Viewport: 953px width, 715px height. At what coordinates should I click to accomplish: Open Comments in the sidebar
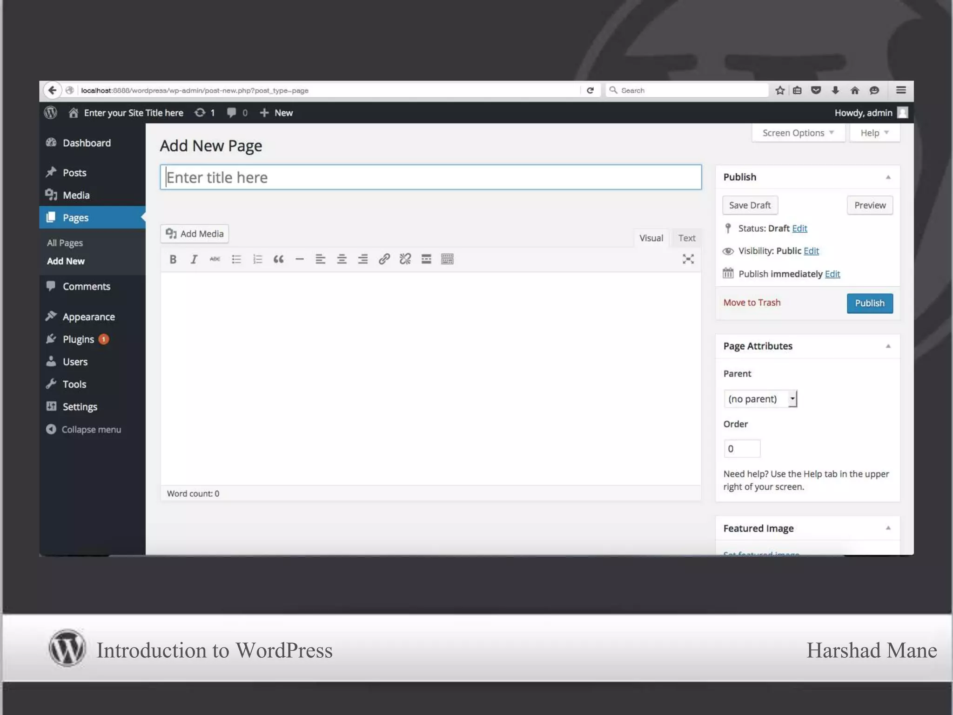[x=93, y=286]
